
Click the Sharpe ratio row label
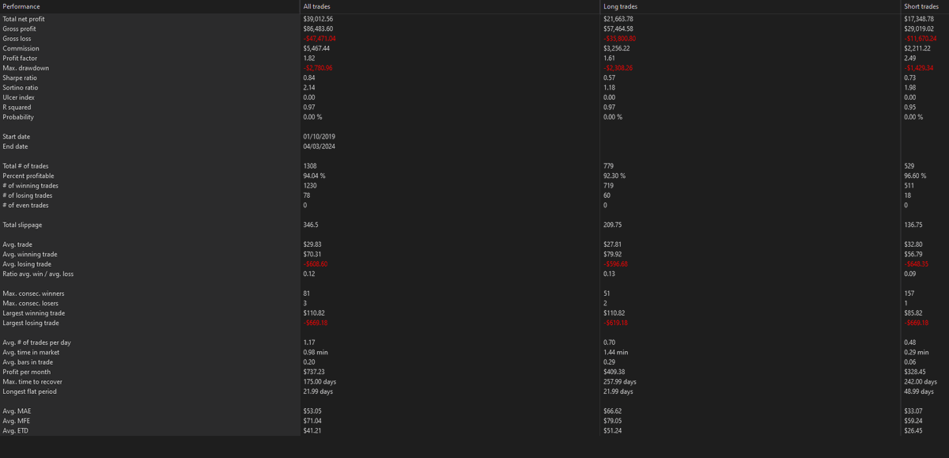click(x=20, y=78)
